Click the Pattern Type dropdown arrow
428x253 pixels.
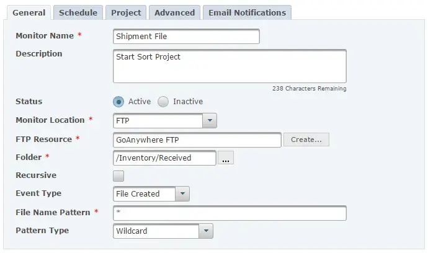[206, 231]
